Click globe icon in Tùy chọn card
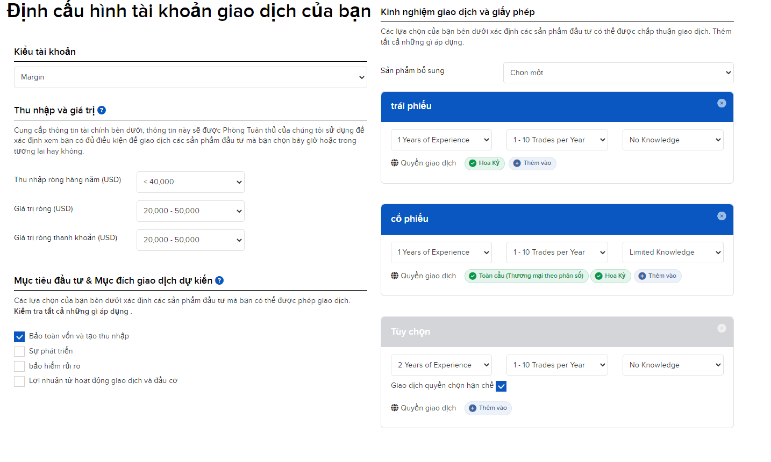This screenshot has width=771, height=462. 395,408
